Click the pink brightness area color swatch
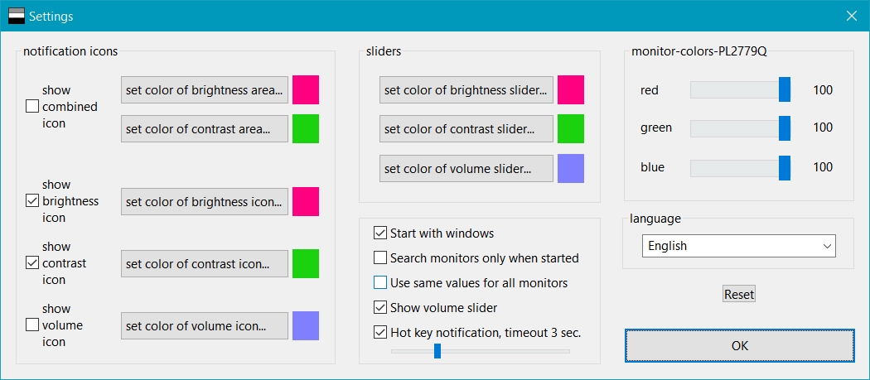This screenshot has width=870, height=380. point(306,90)
